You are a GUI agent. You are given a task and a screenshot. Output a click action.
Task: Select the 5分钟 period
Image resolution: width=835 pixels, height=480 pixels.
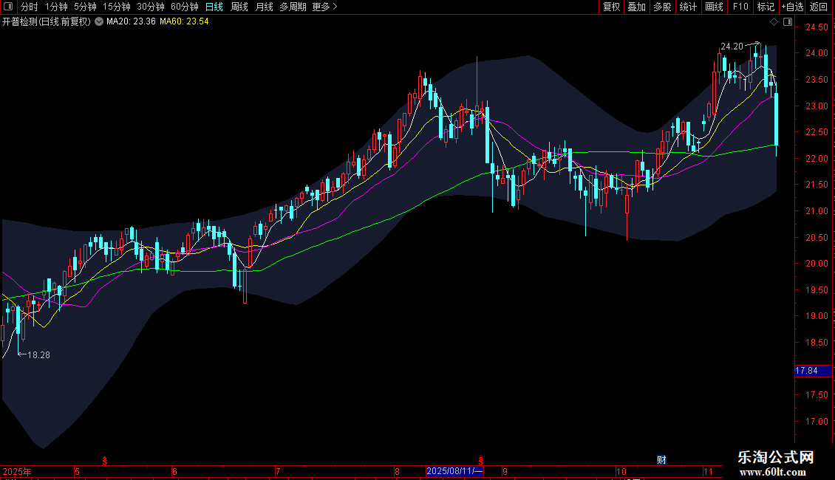[85, 7]
